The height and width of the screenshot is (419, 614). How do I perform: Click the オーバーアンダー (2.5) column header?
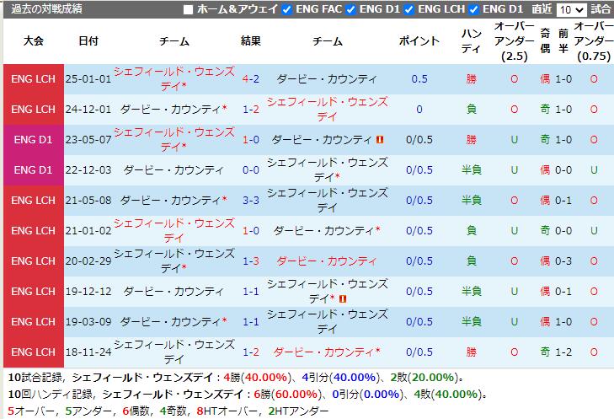coord(514,41)
